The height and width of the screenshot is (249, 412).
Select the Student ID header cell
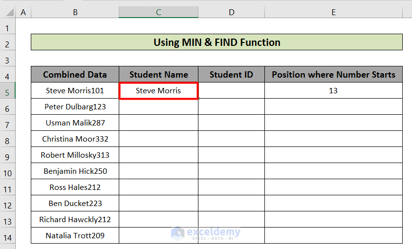click(231, 75)
